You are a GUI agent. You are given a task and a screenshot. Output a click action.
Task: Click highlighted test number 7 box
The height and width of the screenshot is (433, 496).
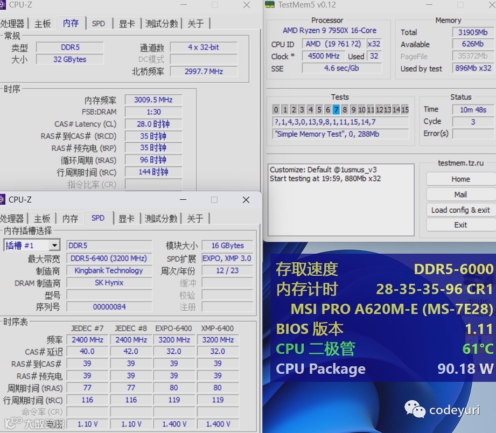coord(336,110)
